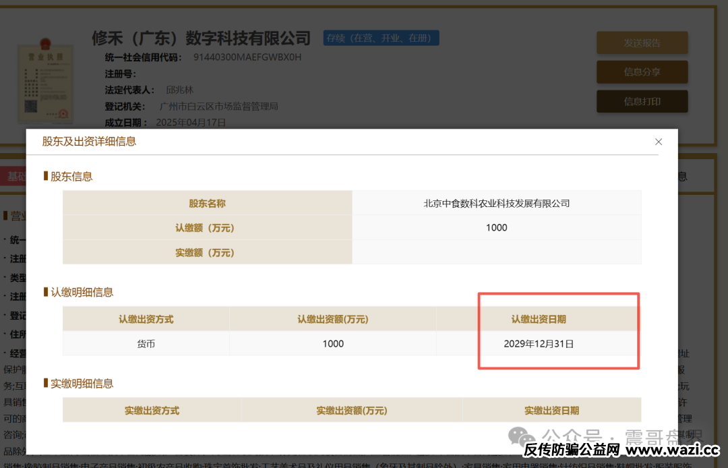
Task: Switch to the red 基础 tab
Action: pyautogui.click(x=13, y=177)
